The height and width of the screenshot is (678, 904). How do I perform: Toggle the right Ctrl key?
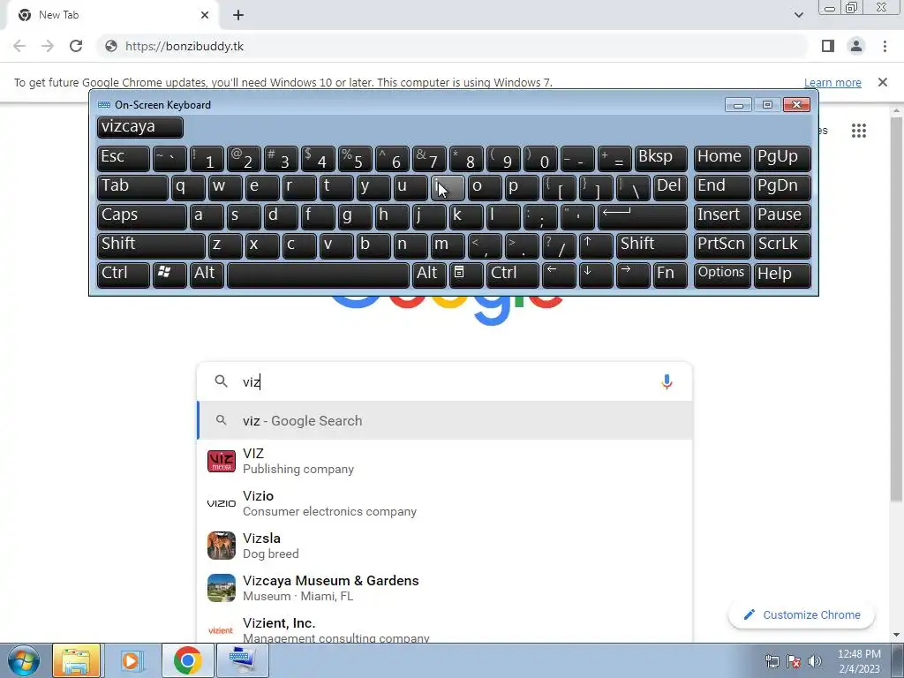[x=513, y=275]
